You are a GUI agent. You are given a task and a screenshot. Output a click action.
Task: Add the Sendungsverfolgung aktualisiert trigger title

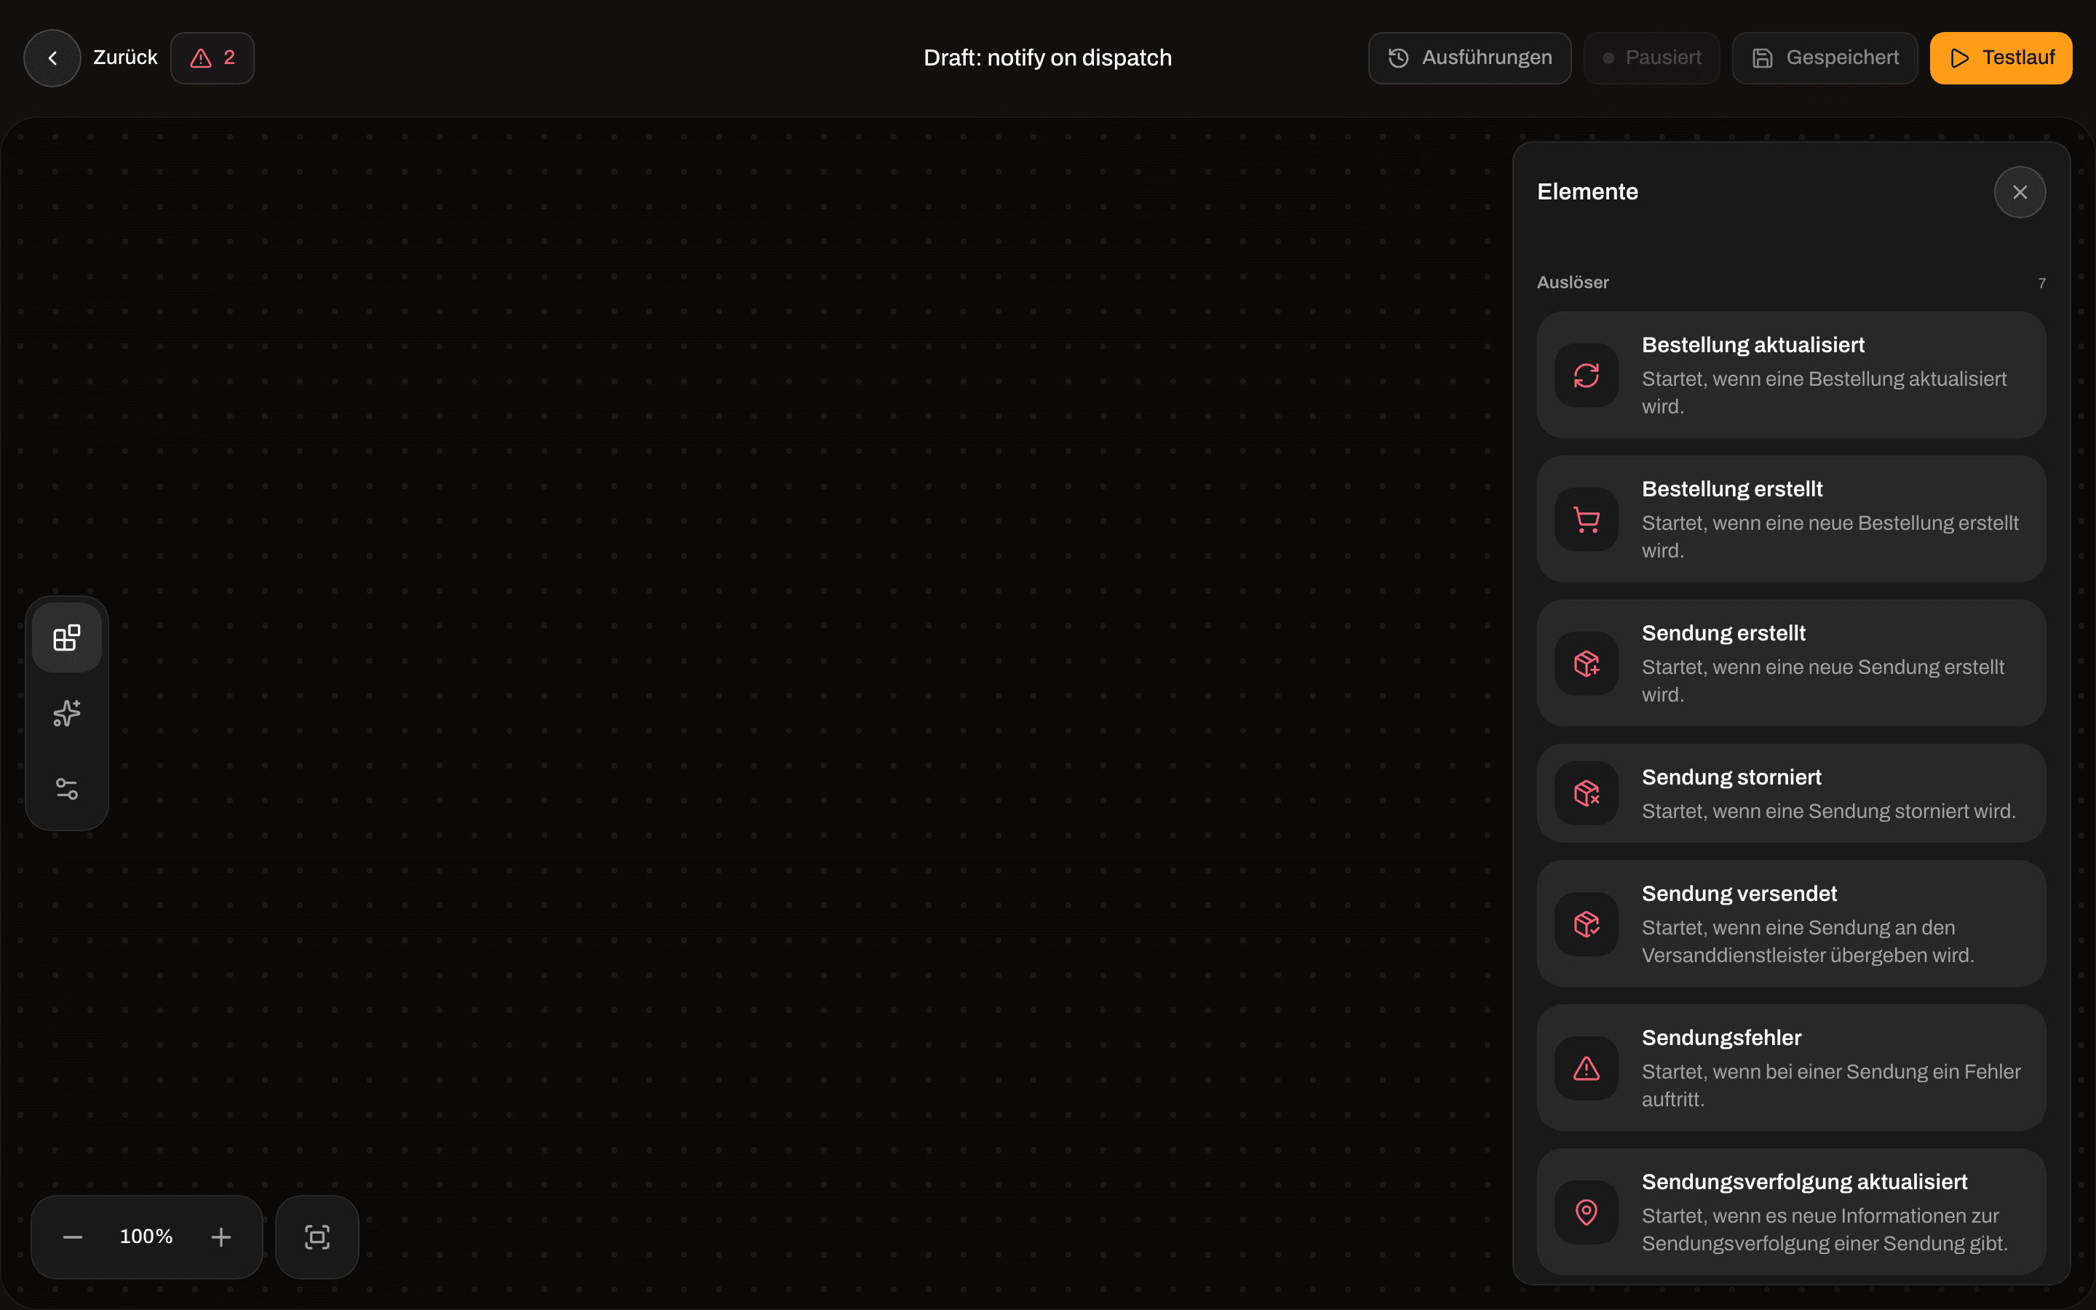(x=1805, y=1182)
